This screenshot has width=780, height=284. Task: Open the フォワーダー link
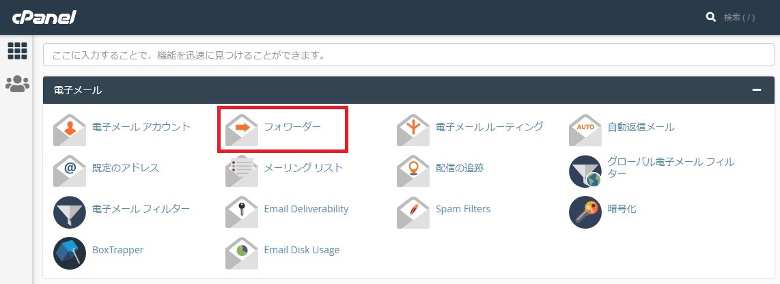coord(292,127)
